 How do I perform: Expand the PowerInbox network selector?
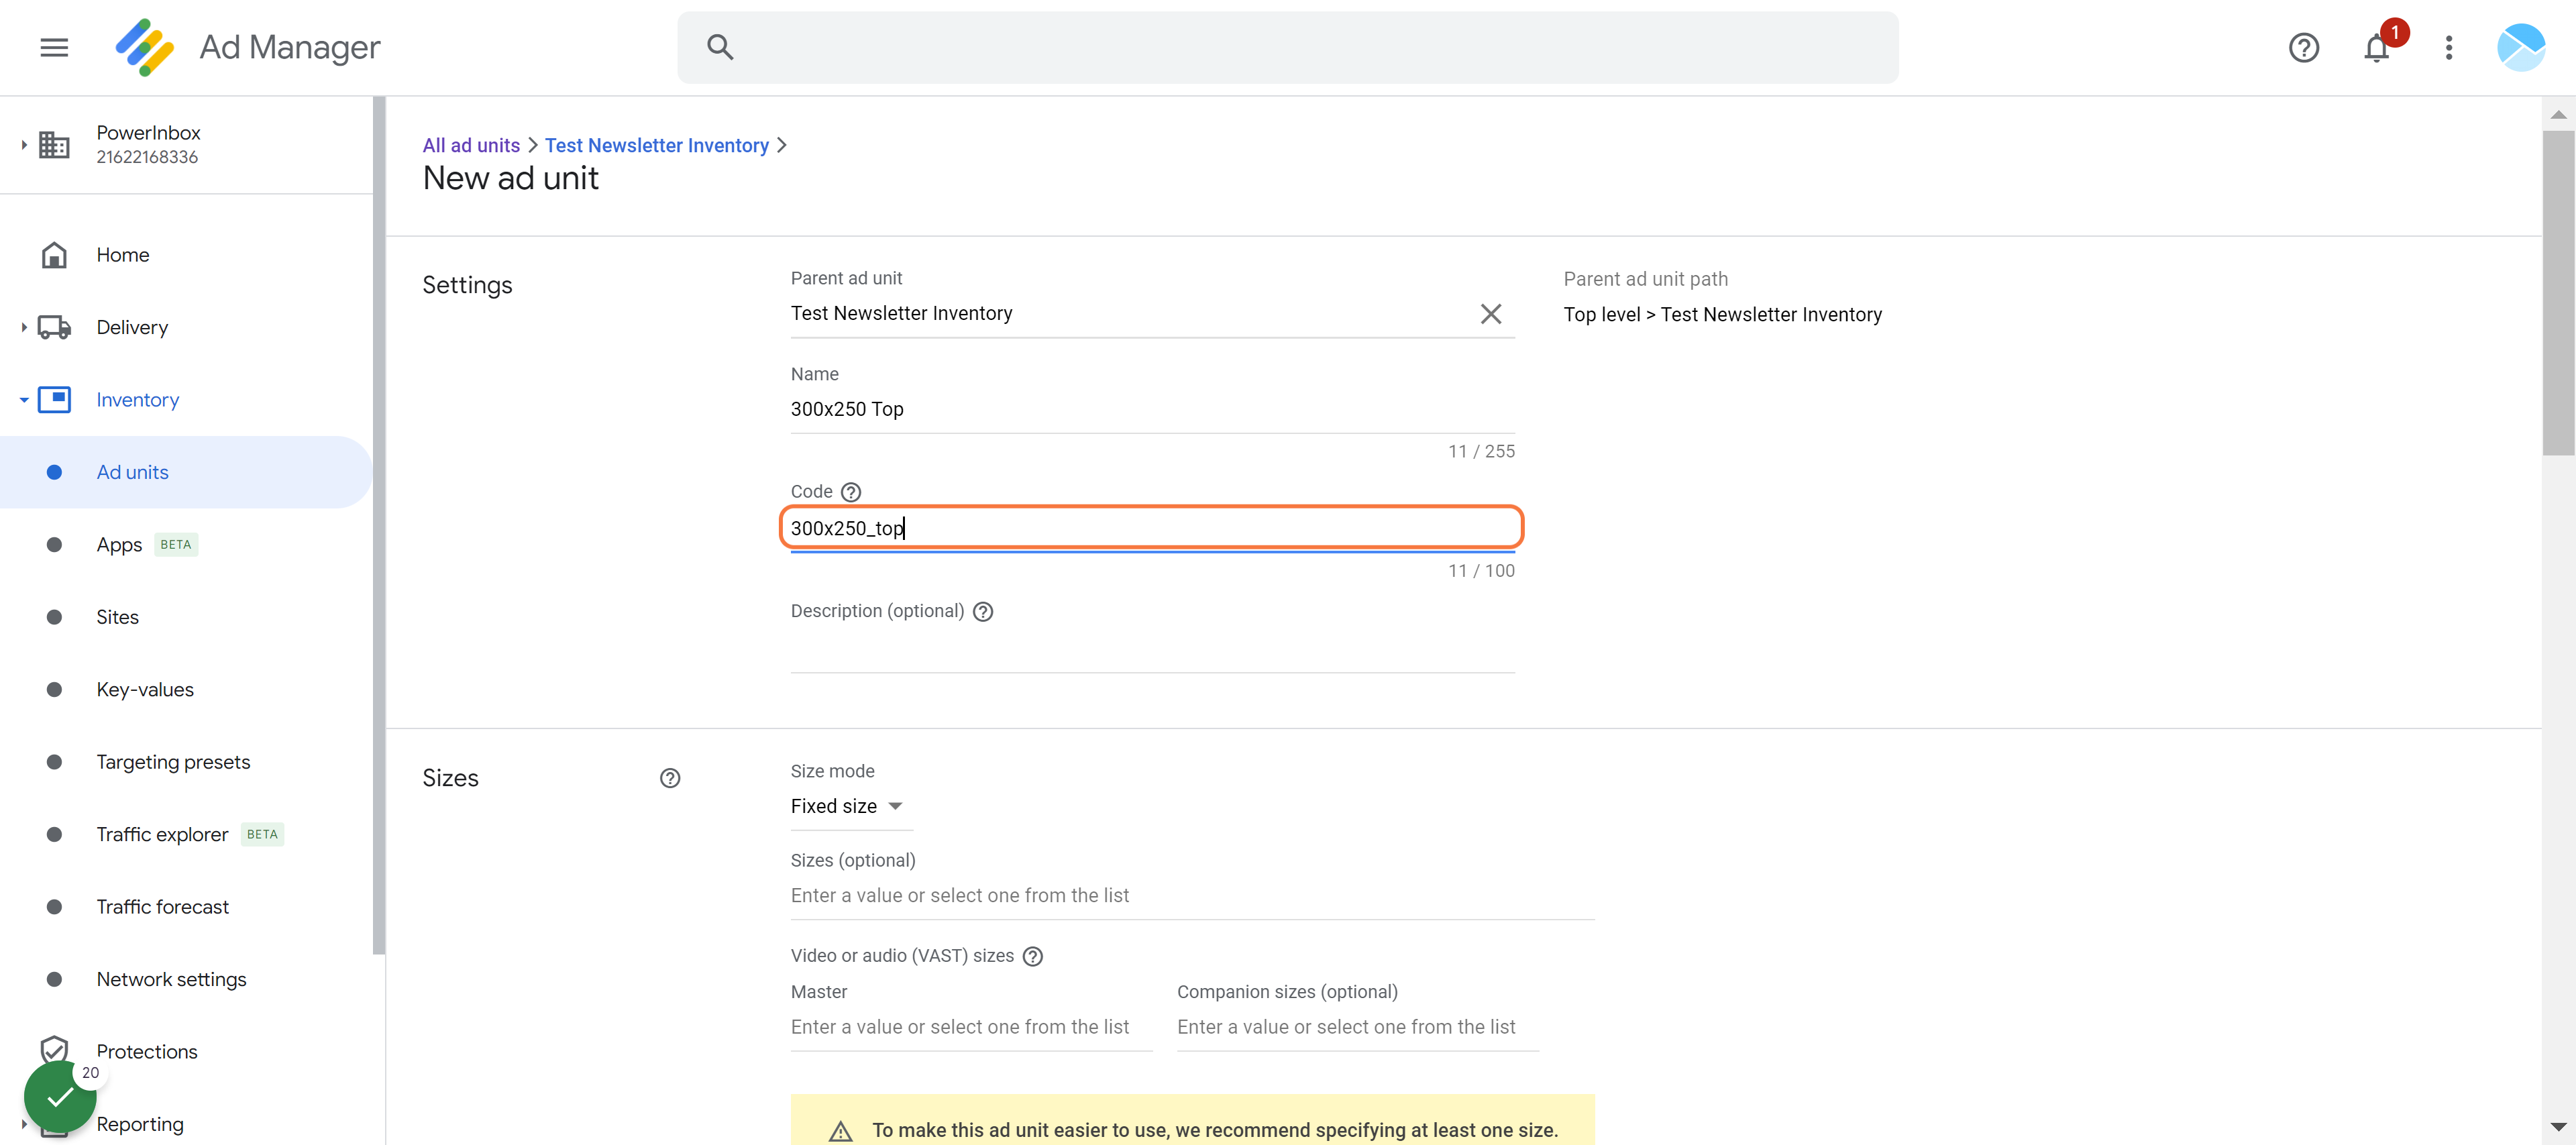24,144
